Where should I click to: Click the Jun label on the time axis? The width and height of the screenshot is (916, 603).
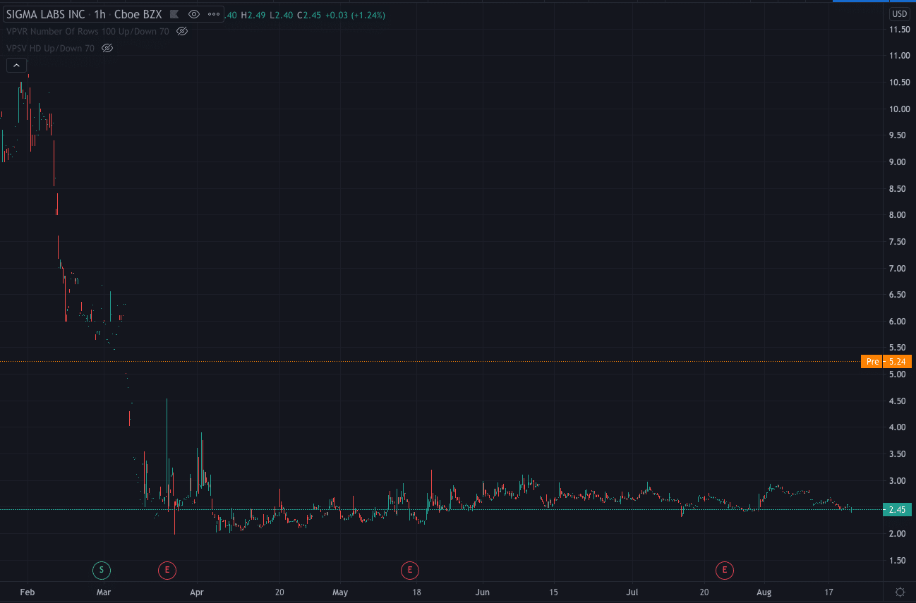pyautogui.click(x=483, y=592)
